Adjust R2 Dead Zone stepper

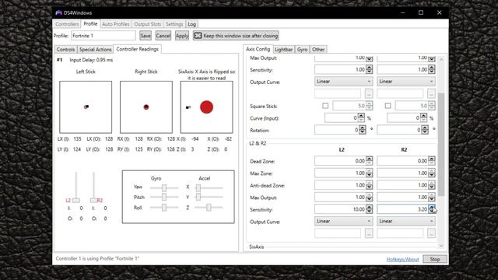pyautogui.click(x=431, y=161)
